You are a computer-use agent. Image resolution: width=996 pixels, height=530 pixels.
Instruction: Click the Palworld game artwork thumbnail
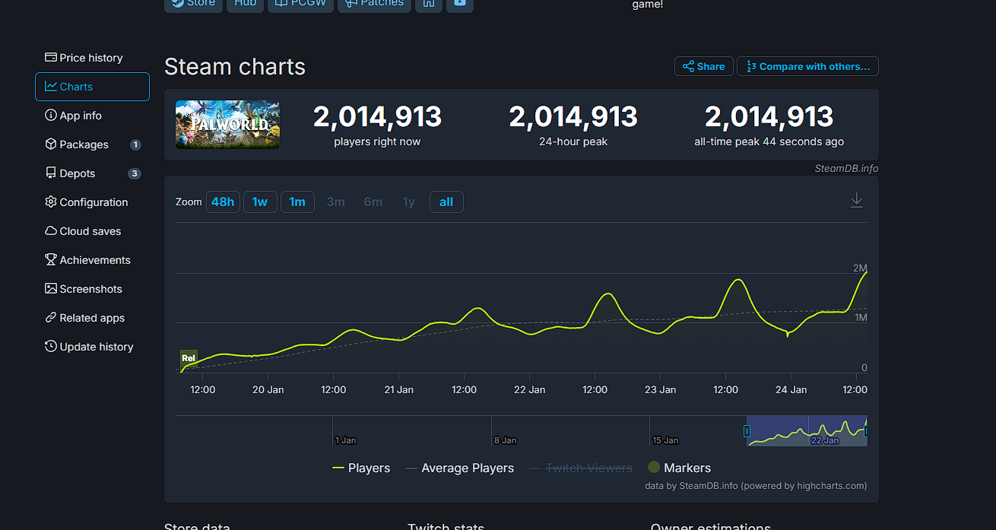pos(227,124)
